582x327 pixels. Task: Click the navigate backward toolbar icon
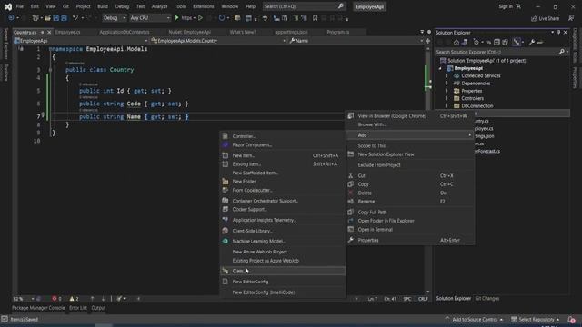coord(11,18)
